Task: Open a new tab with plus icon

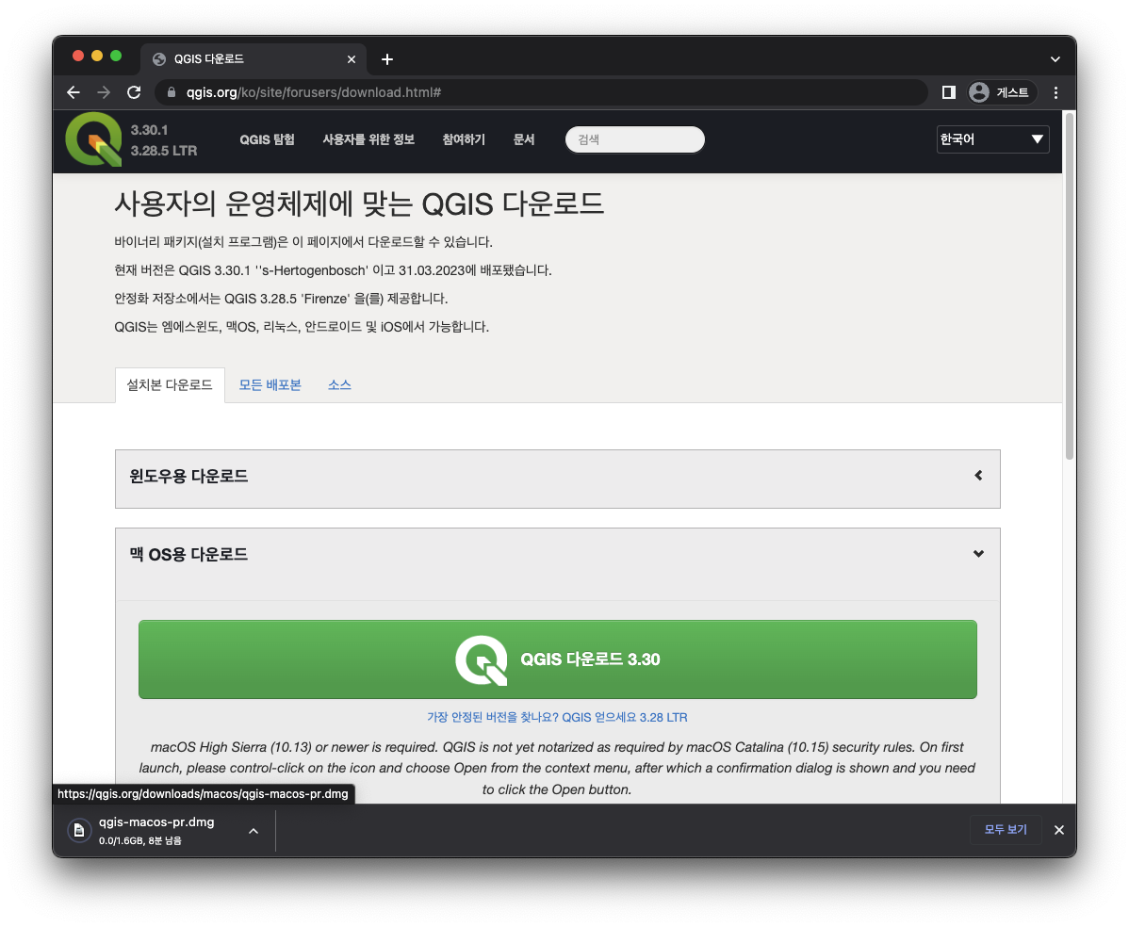Action: point(387,59)
